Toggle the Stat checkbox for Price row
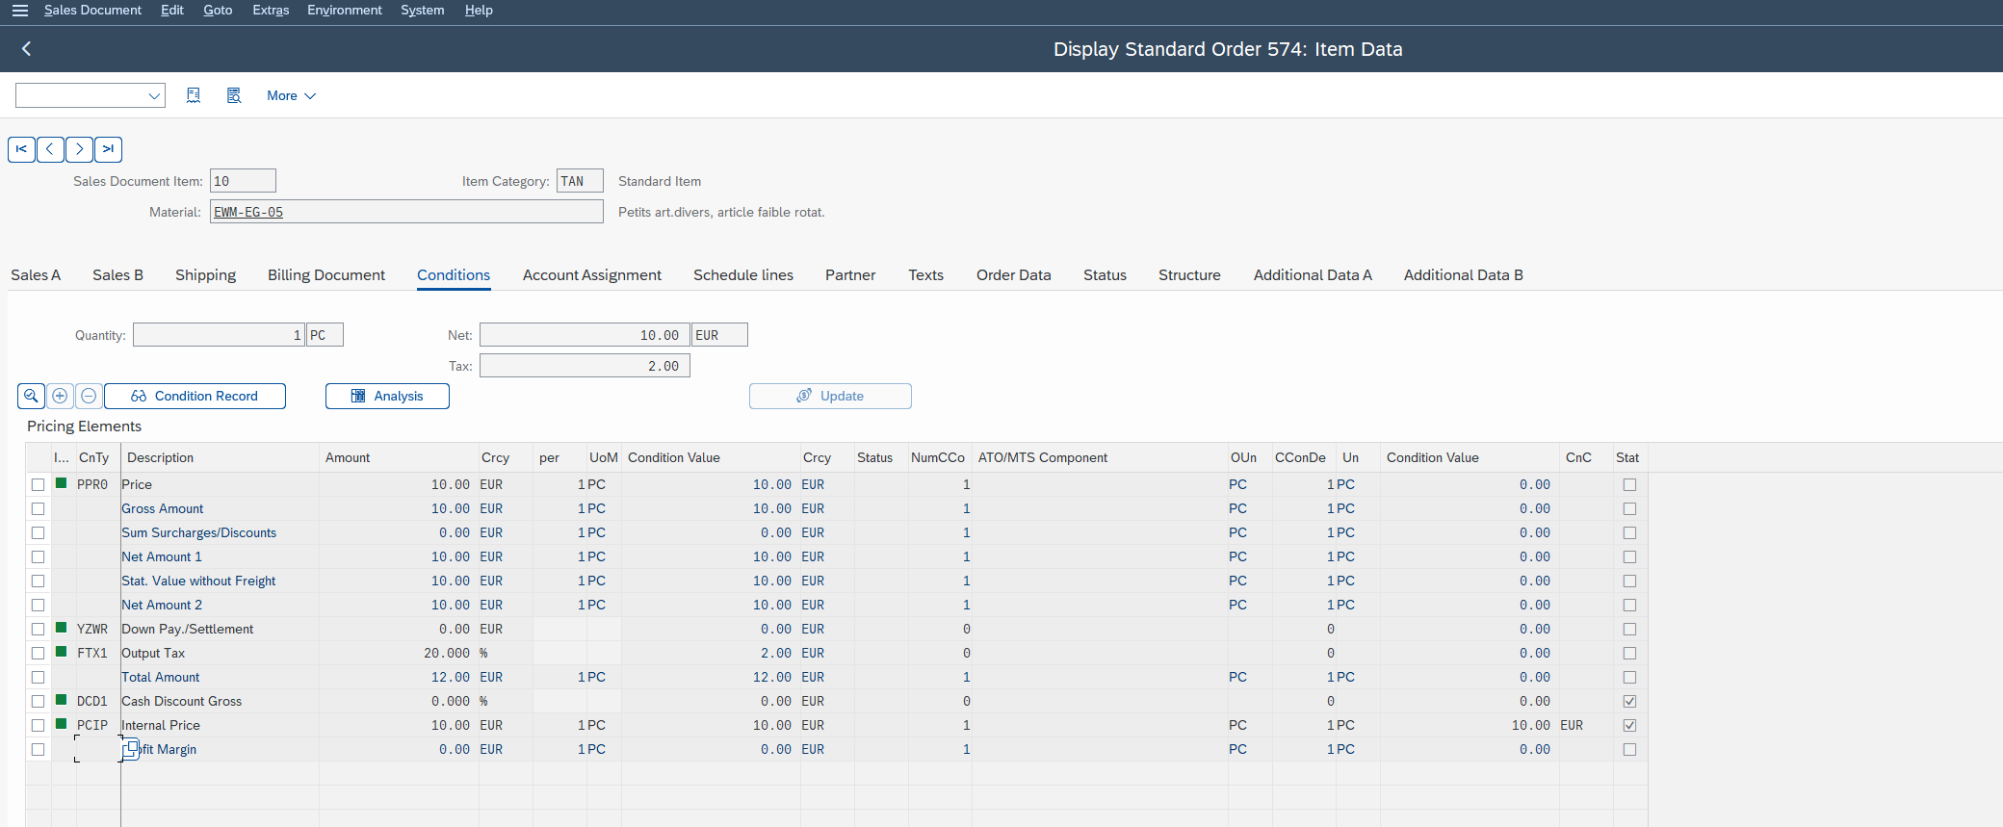Image resolution: width=2003 pixels, height=827 pixels. tap(1629, 484)
